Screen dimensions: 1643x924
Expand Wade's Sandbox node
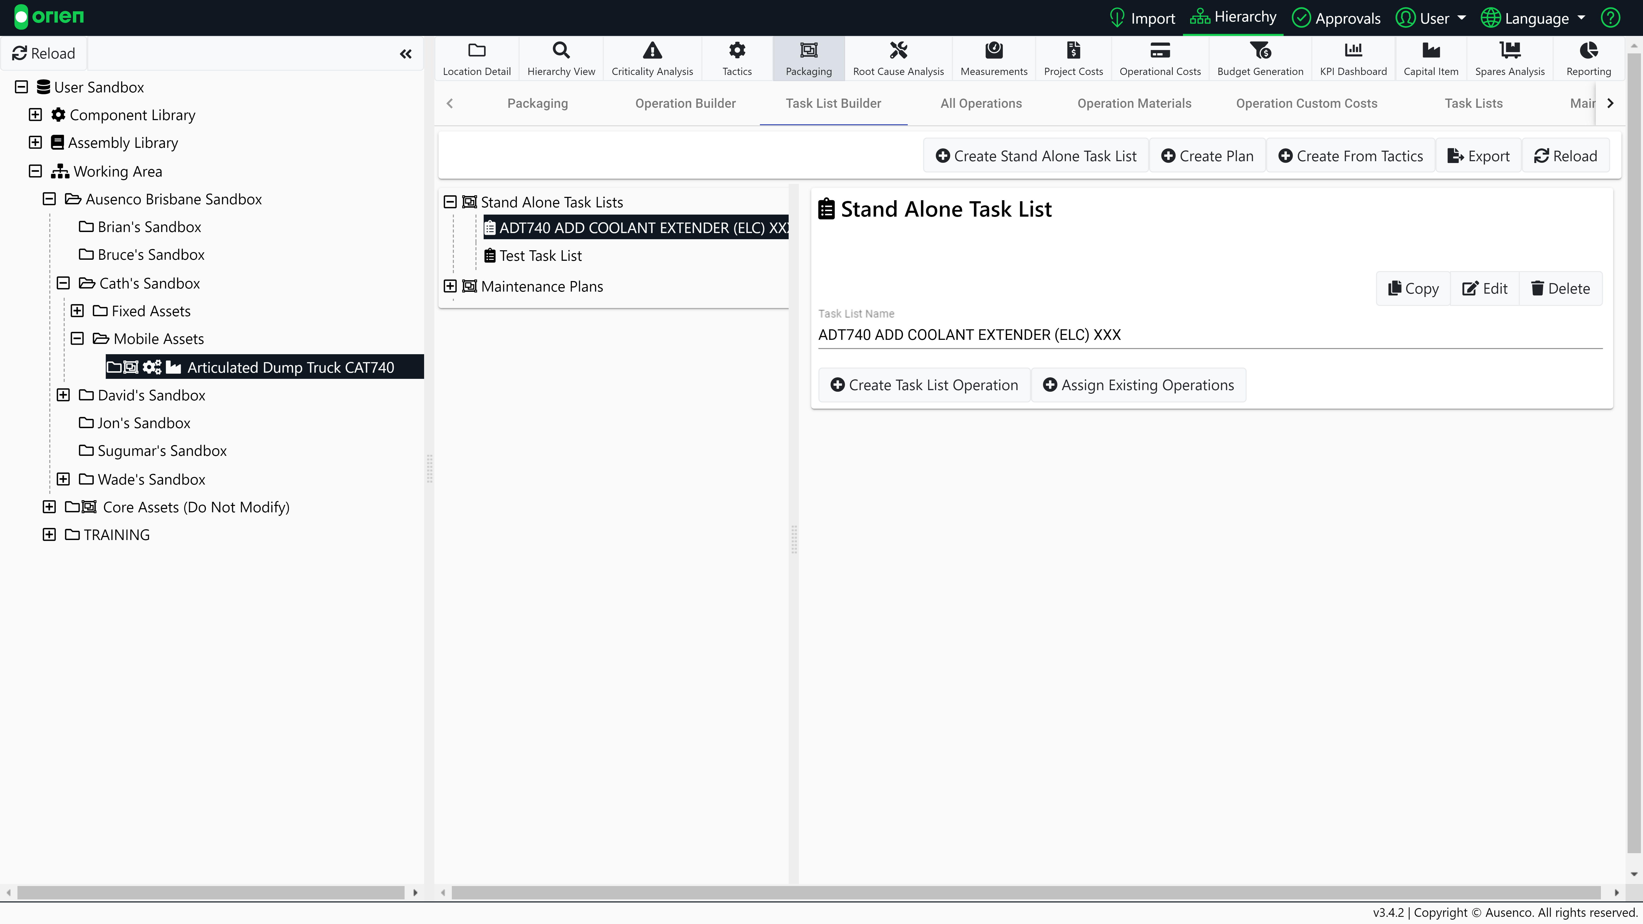(63, 479)
